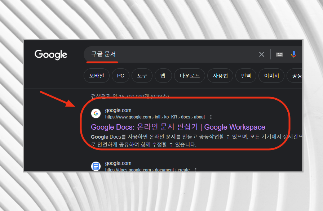The height and width of the screenshot is (211, 323).
Task: Click the second result's google.com site name
Action: 118,163
